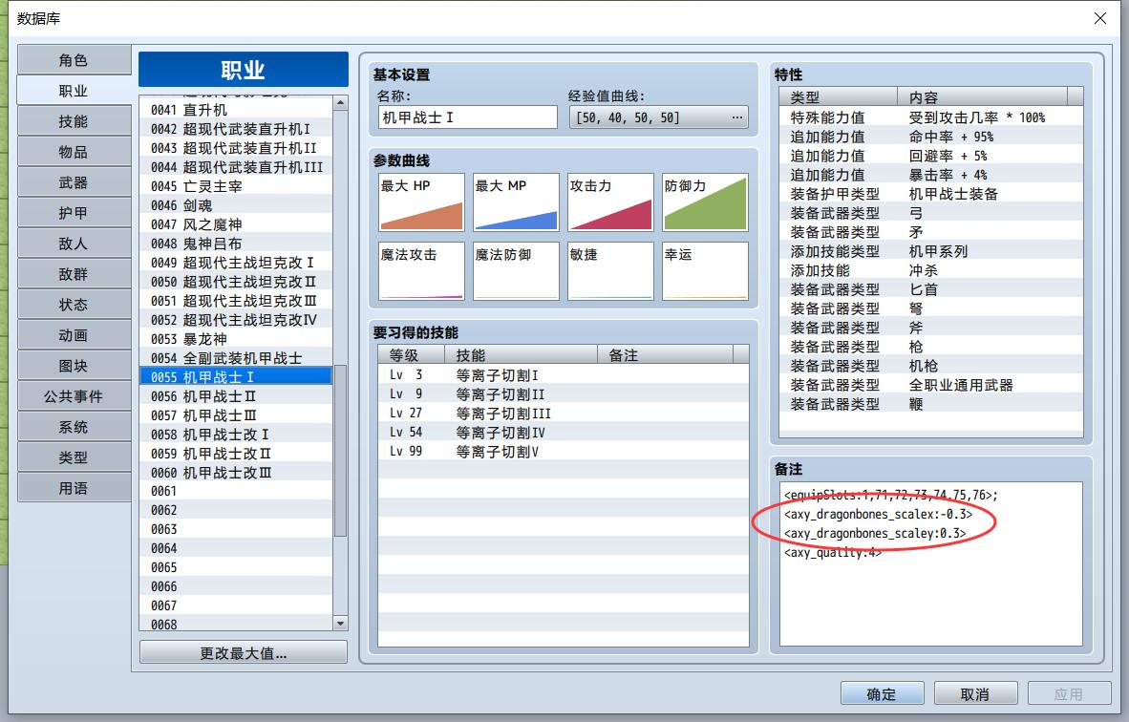Screen dimensions: 1129x722
Task: Select class 0058 机甲战士改 I
Action: 236,435
